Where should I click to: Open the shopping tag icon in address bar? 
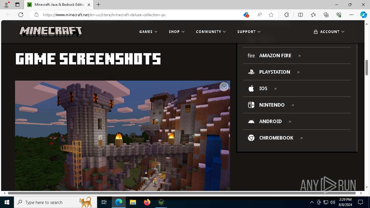(x=246, y=15)
